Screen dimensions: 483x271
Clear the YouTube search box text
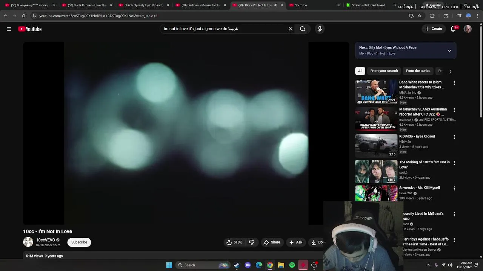(291, 29)
